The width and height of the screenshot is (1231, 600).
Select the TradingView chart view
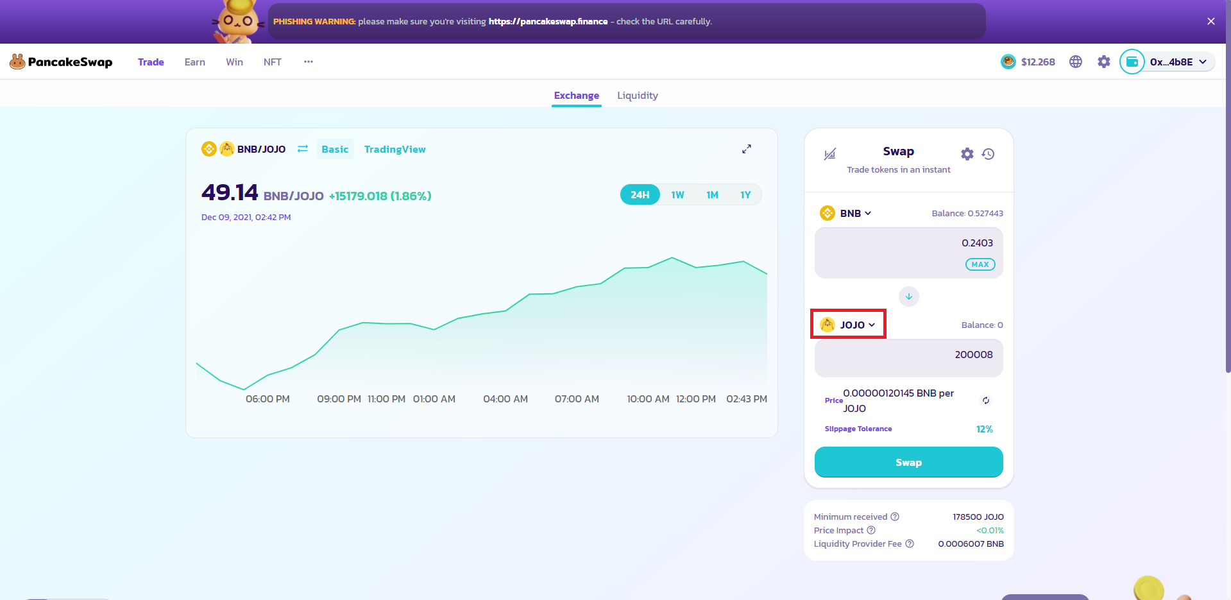click(395, 149)
